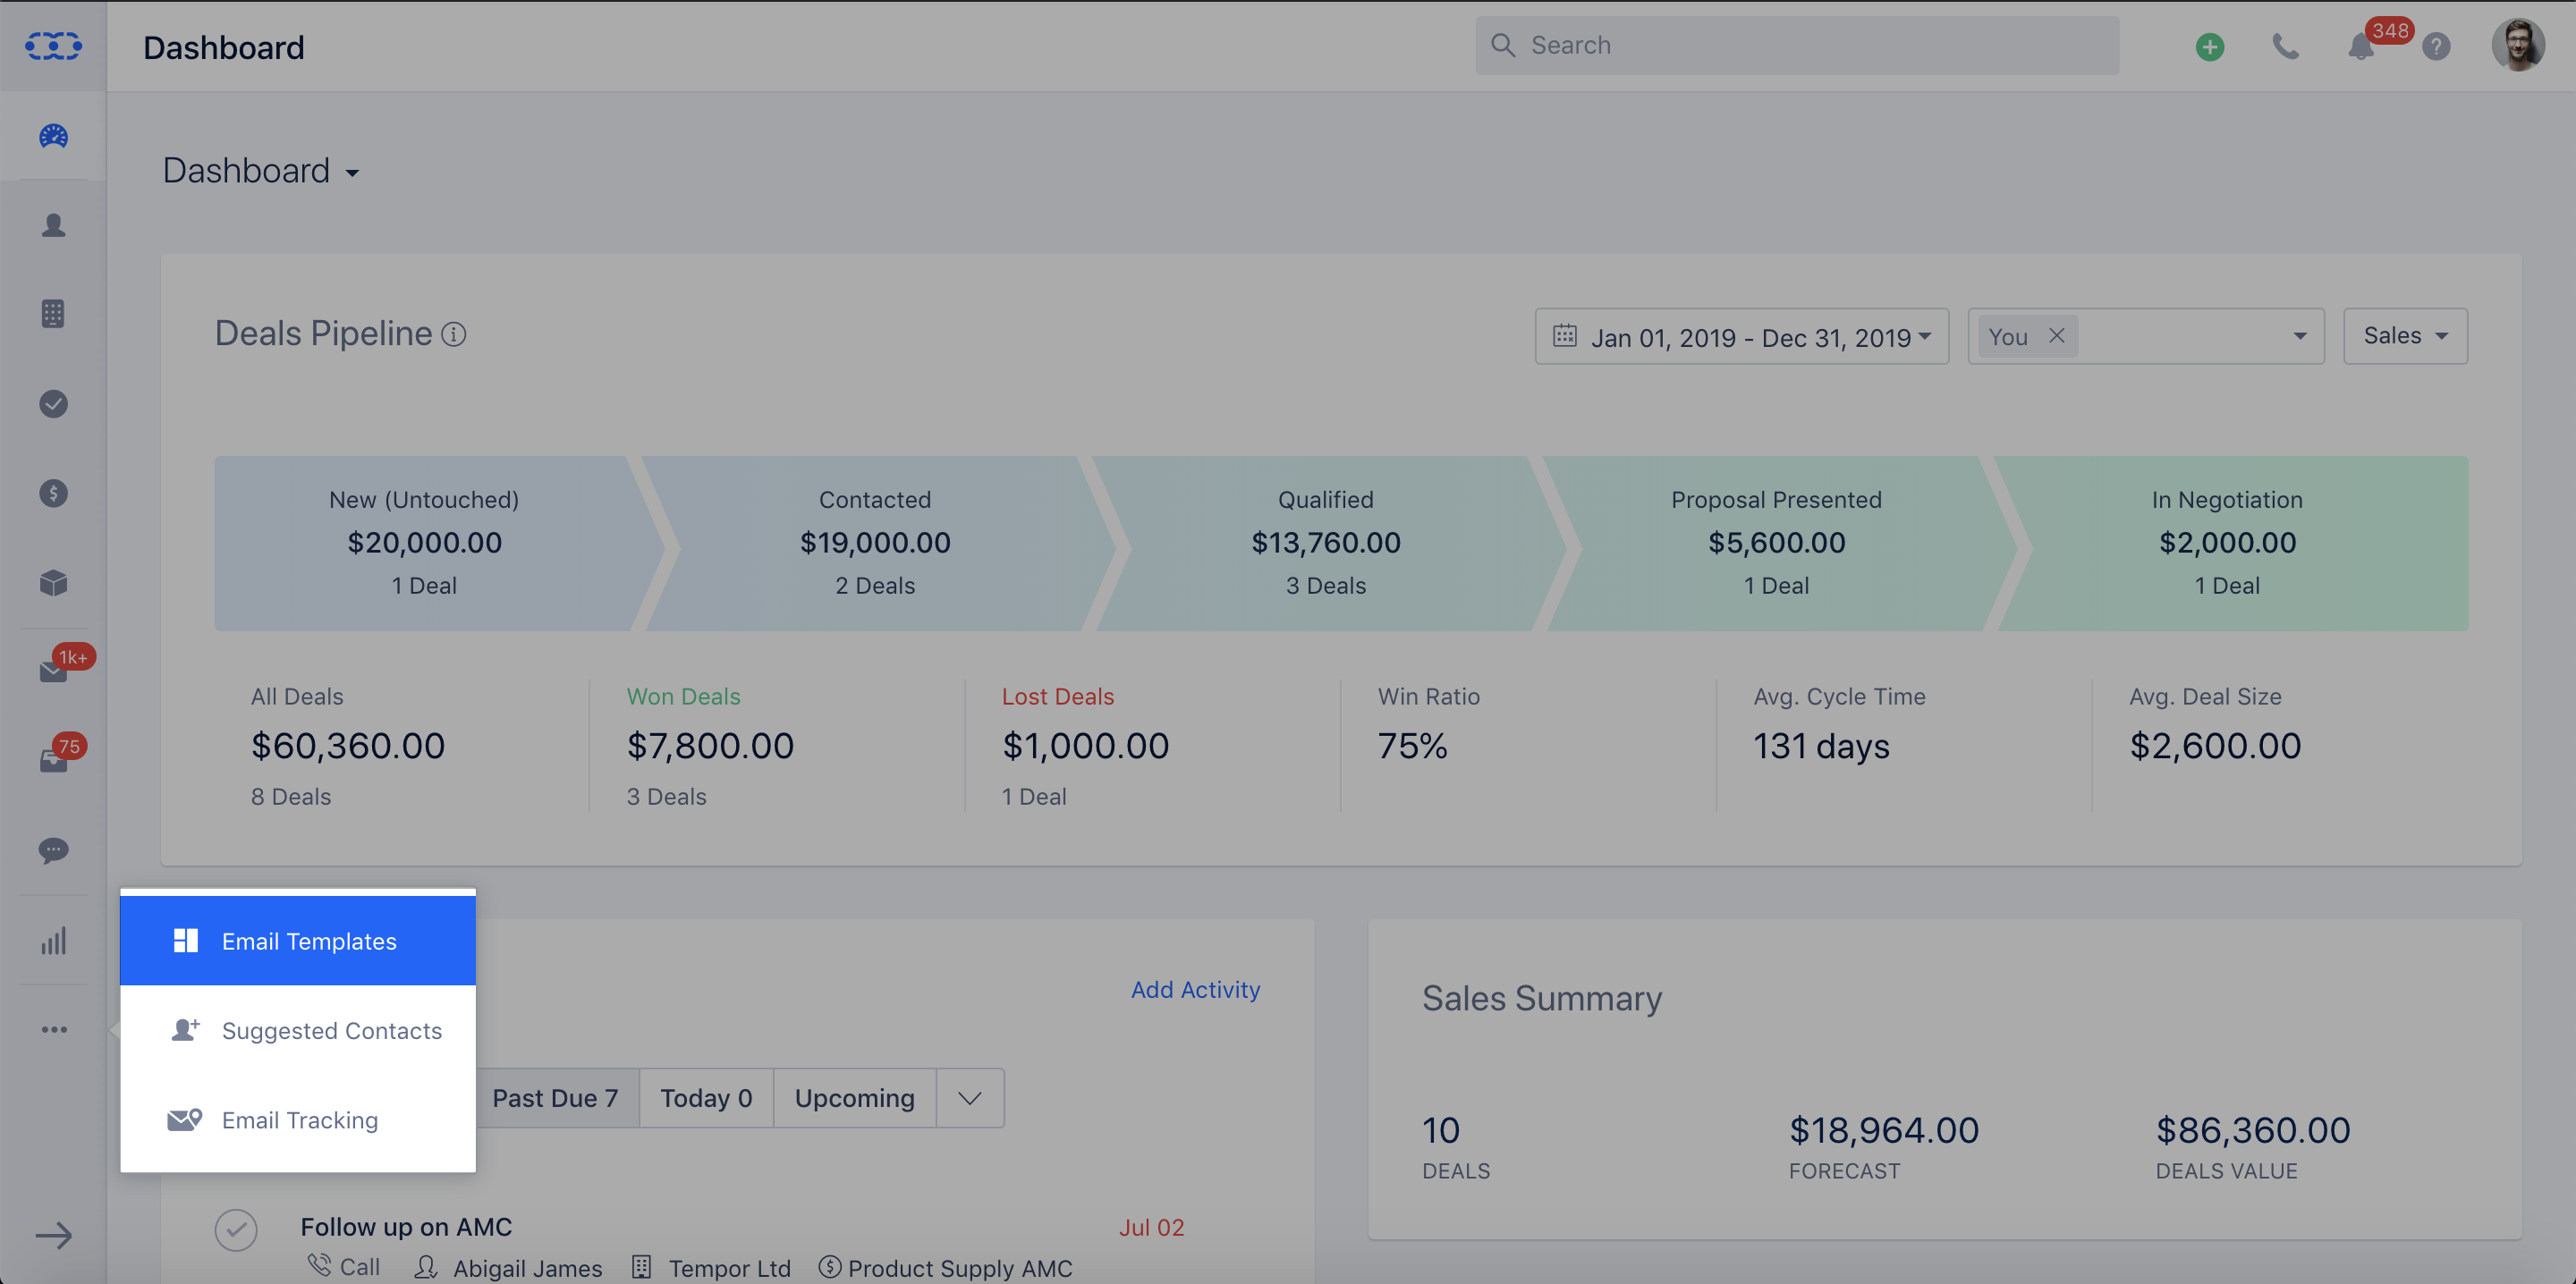Select Email Tracking menu item
Screen dimensions: 2576x1284
point(298,1120)
